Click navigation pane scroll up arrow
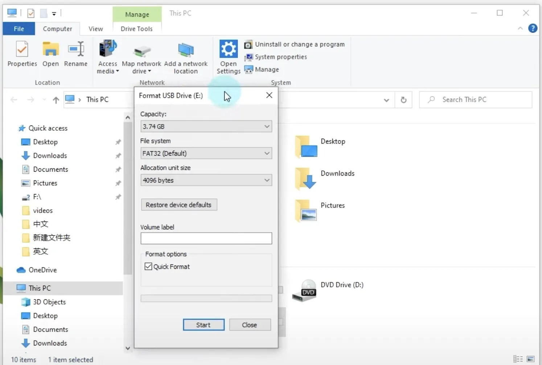The image size is (542, 365). (128, 117)
